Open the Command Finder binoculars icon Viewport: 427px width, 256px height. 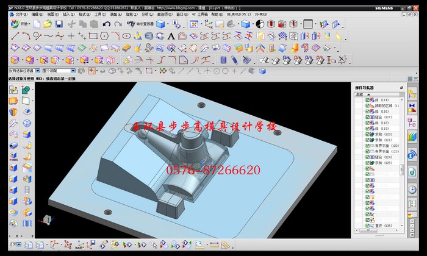(x=131, y=24)
